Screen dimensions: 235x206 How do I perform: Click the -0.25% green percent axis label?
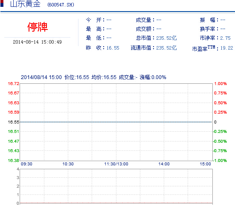(220, 132)
